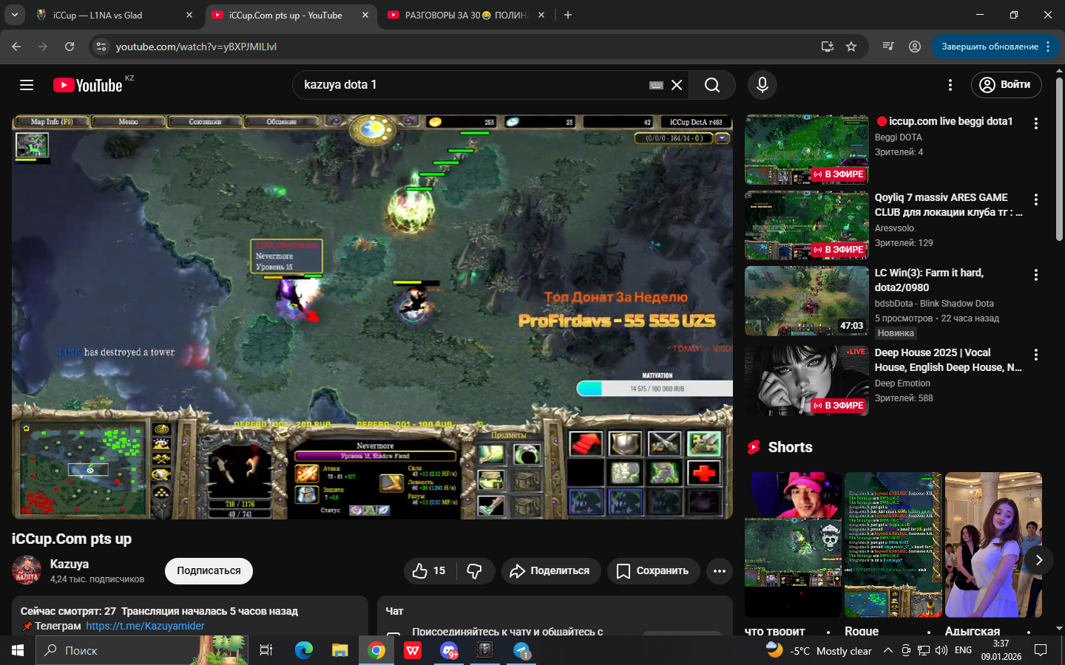The width and height of the screenshot is (1065, 665).
Task: Click the YouTube search text field
Action: pos(470,85)
